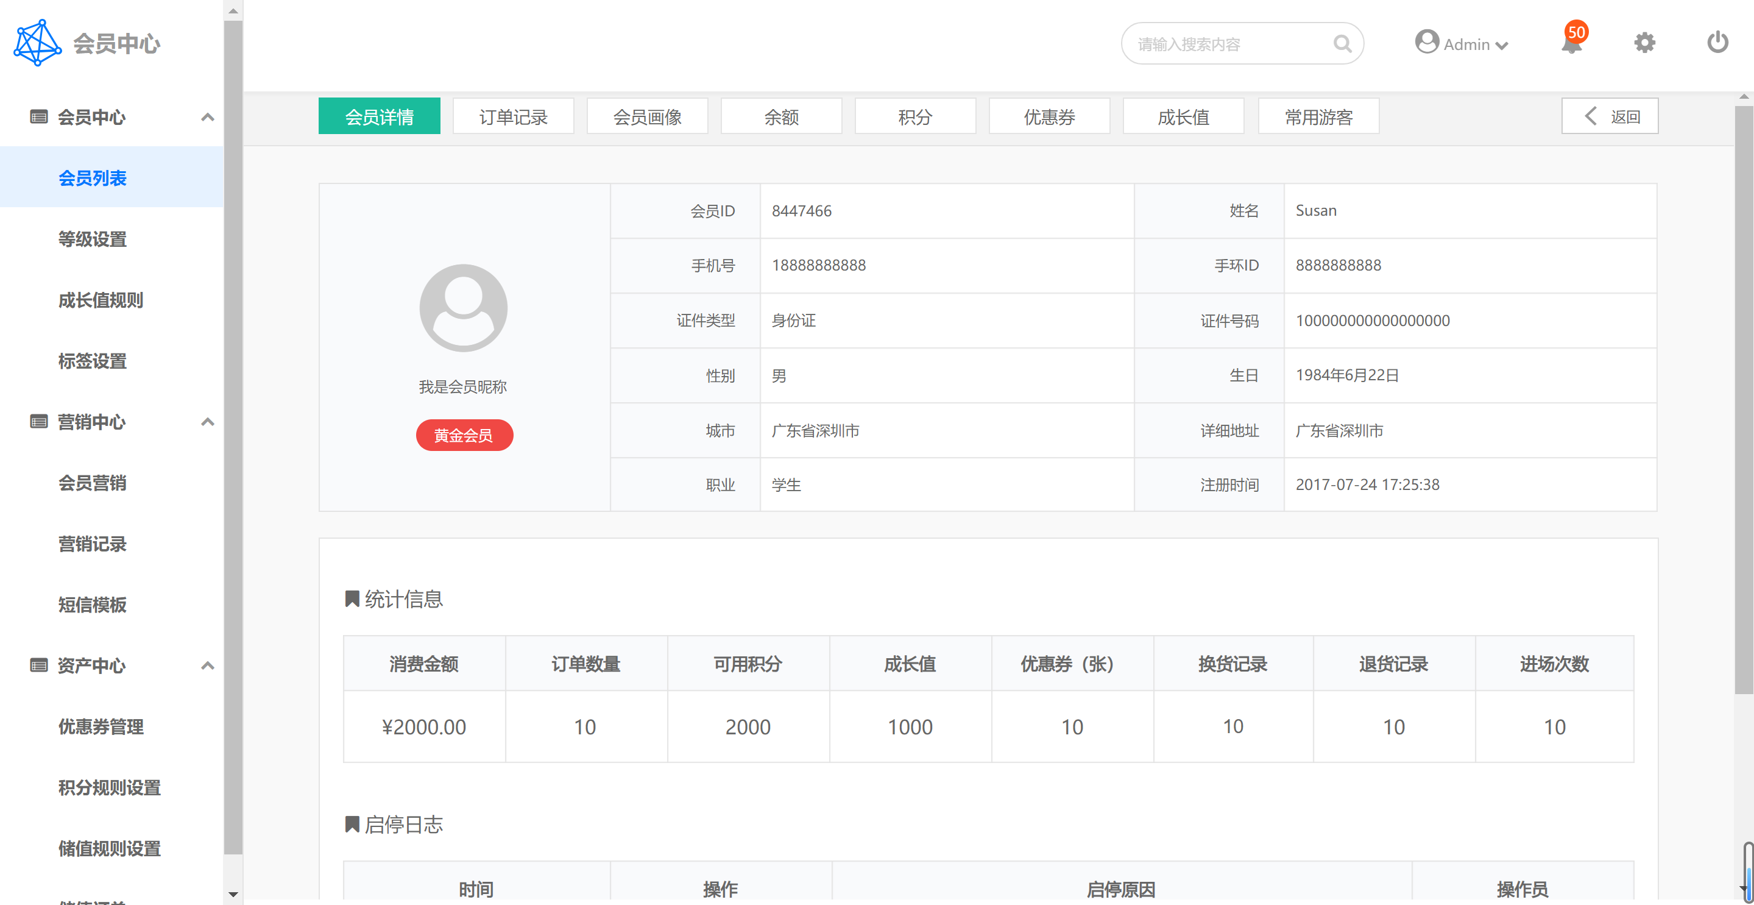Click sidebar scrollbar up arrow
The width and height of the screenshot is (1754, 905).
tap(233, 11)
